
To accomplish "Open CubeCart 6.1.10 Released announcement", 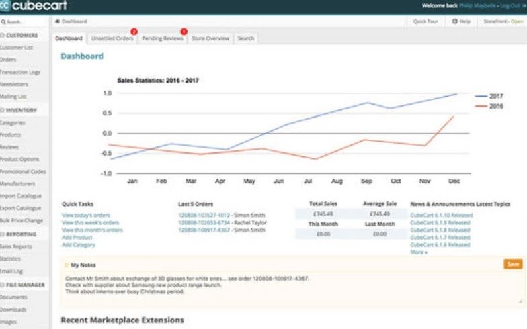I will (x=441, y=215).
